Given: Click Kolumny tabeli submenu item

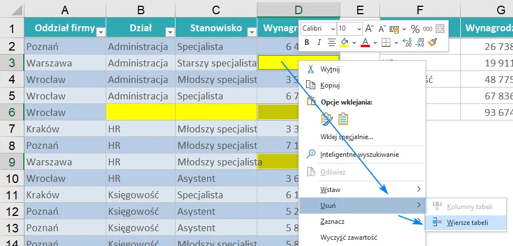Looking at the screenshot, I should point(465,207).
